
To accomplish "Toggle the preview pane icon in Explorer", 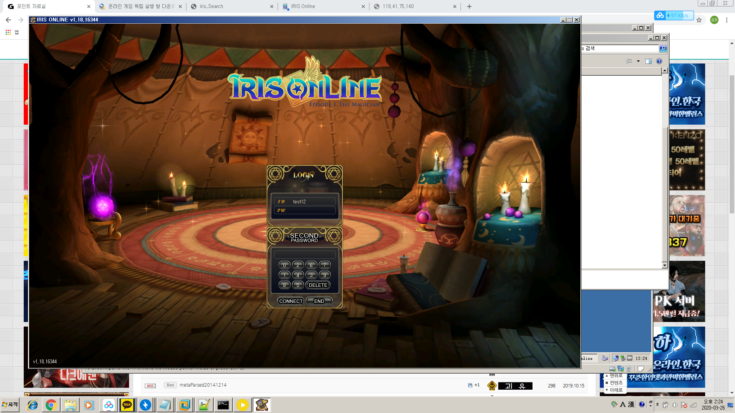I will click(x=648, y=61).
